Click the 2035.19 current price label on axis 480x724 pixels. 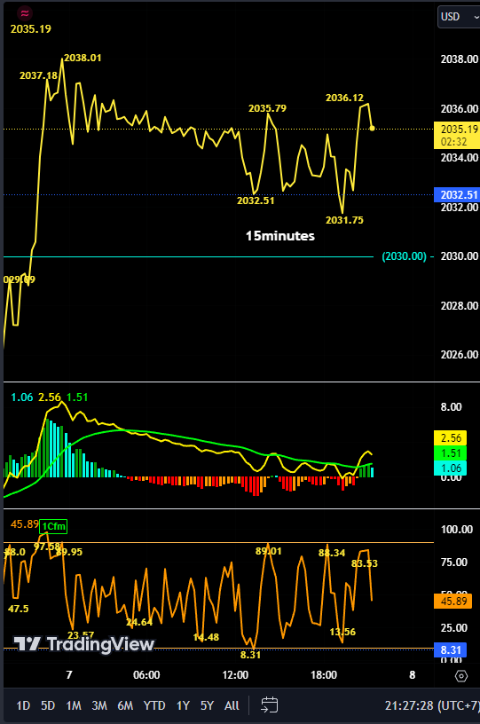tap(457, 135)
